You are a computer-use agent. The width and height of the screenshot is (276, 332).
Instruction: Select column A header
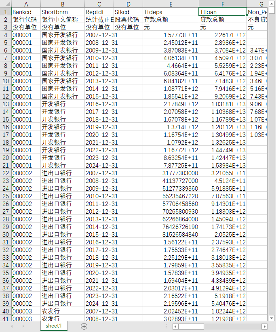(x=26, y=4)
